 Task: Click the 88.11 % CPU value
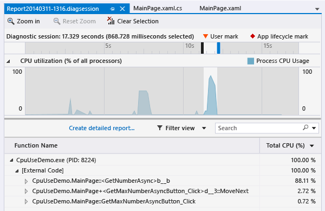point(305,181)
